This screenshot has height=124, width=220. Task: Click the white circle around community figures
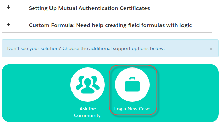click(88, 85)
